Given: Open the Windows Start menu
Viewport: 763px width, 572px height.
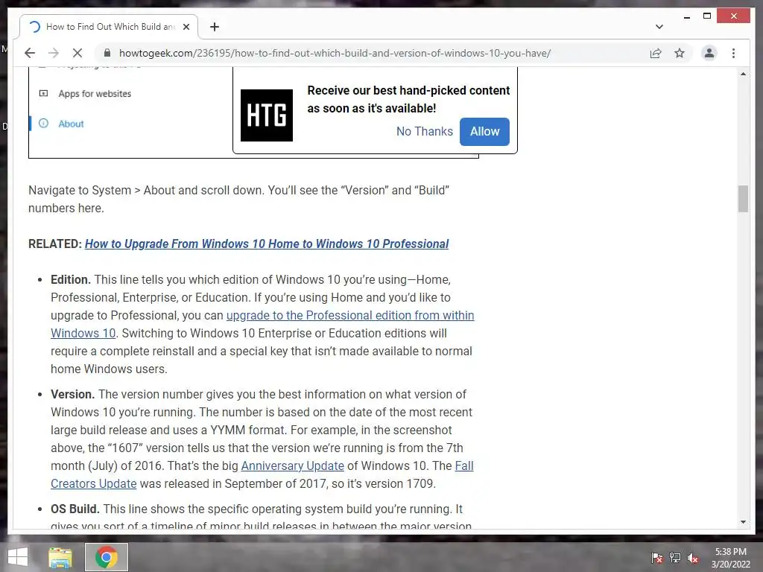Looking at the screenshot, I should tap(18, 557).
